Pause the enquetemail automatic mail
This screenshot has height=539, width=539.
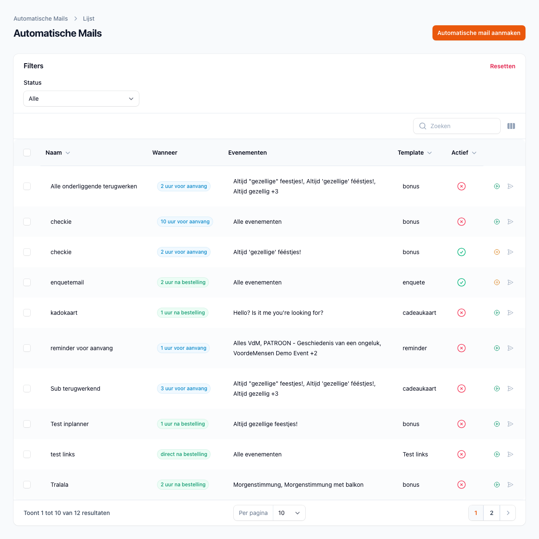[497, 282]
